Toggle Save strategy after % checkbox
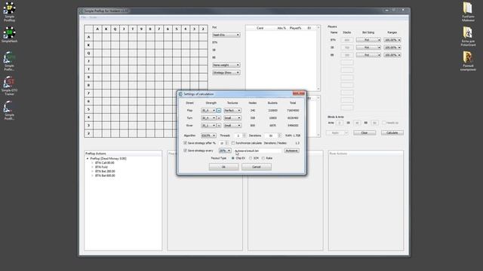483x271 pixels. pyautogui.click(x=185, y=143)
